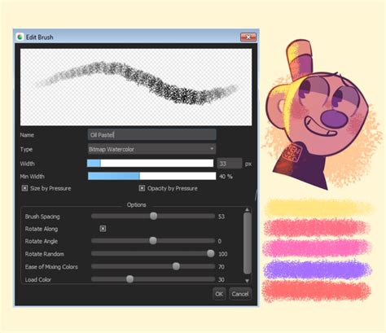Click the Options section heading
The height and width of the screenshot is (333, 386).
coord(137,204)
